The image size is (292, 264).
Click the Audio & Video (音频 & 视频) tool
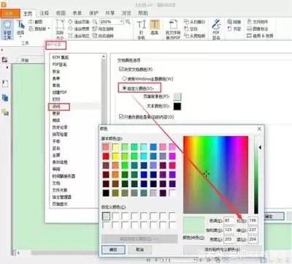coord(260,36)
